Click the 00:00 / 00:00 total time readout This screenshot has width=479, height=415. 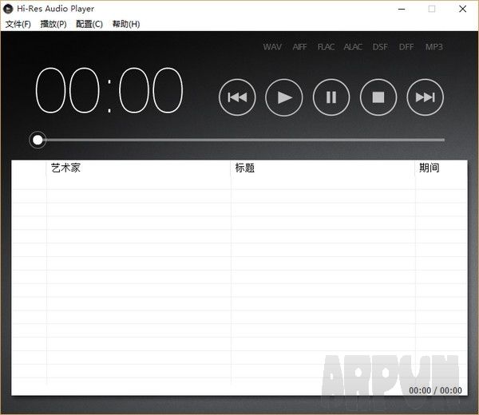coord(435,390)
